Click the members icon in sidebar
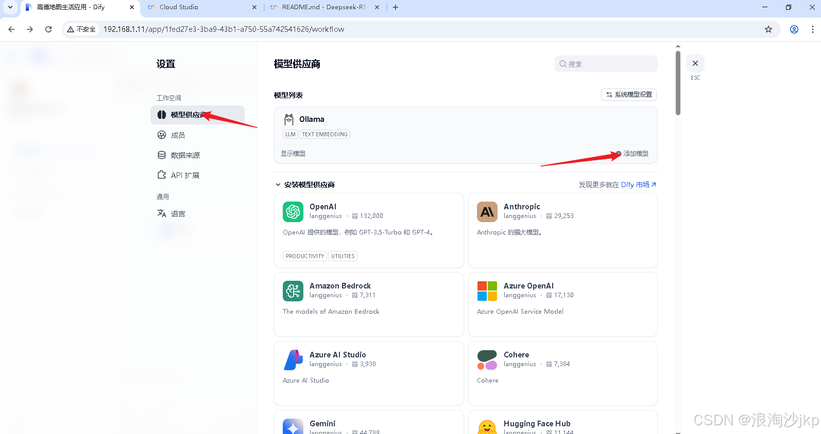 pyautogui.click(x=162, y=135)
